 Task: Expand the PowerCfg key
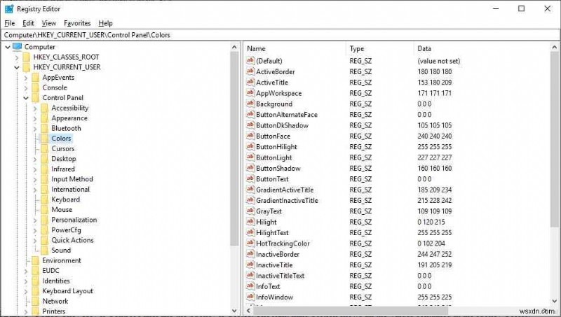point(35,230)
